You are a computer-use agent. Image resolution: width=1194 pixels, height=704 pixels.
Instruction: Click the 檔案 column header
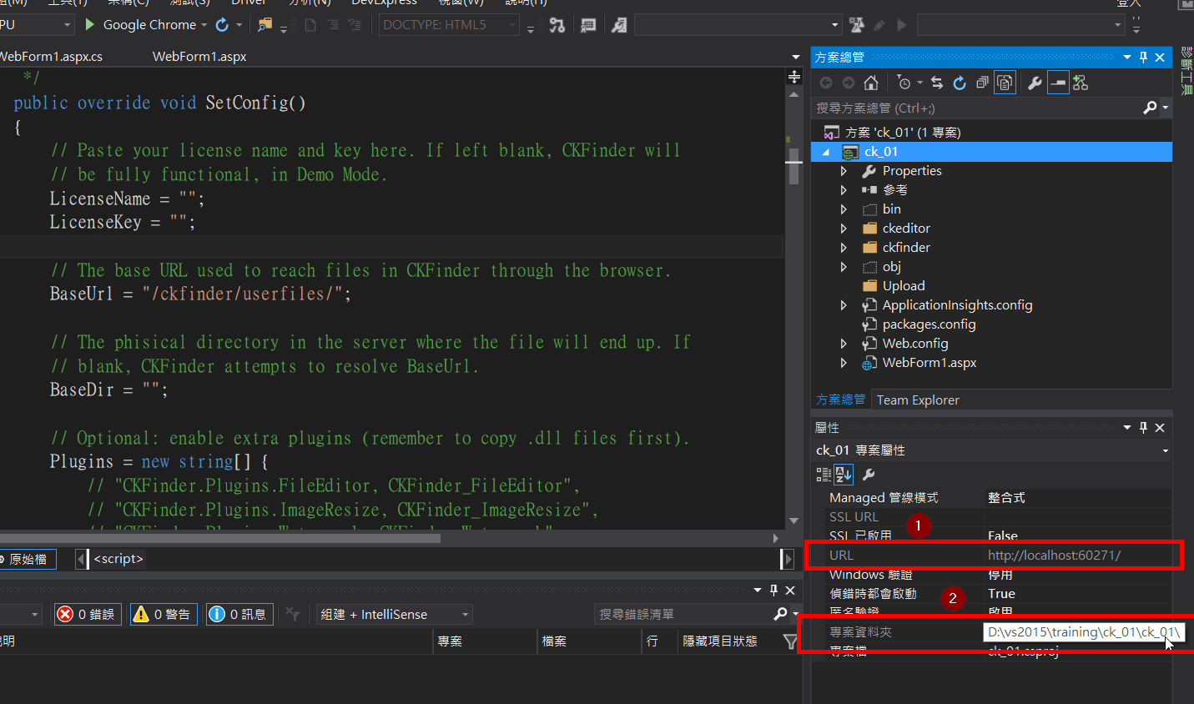click(590, 641)
